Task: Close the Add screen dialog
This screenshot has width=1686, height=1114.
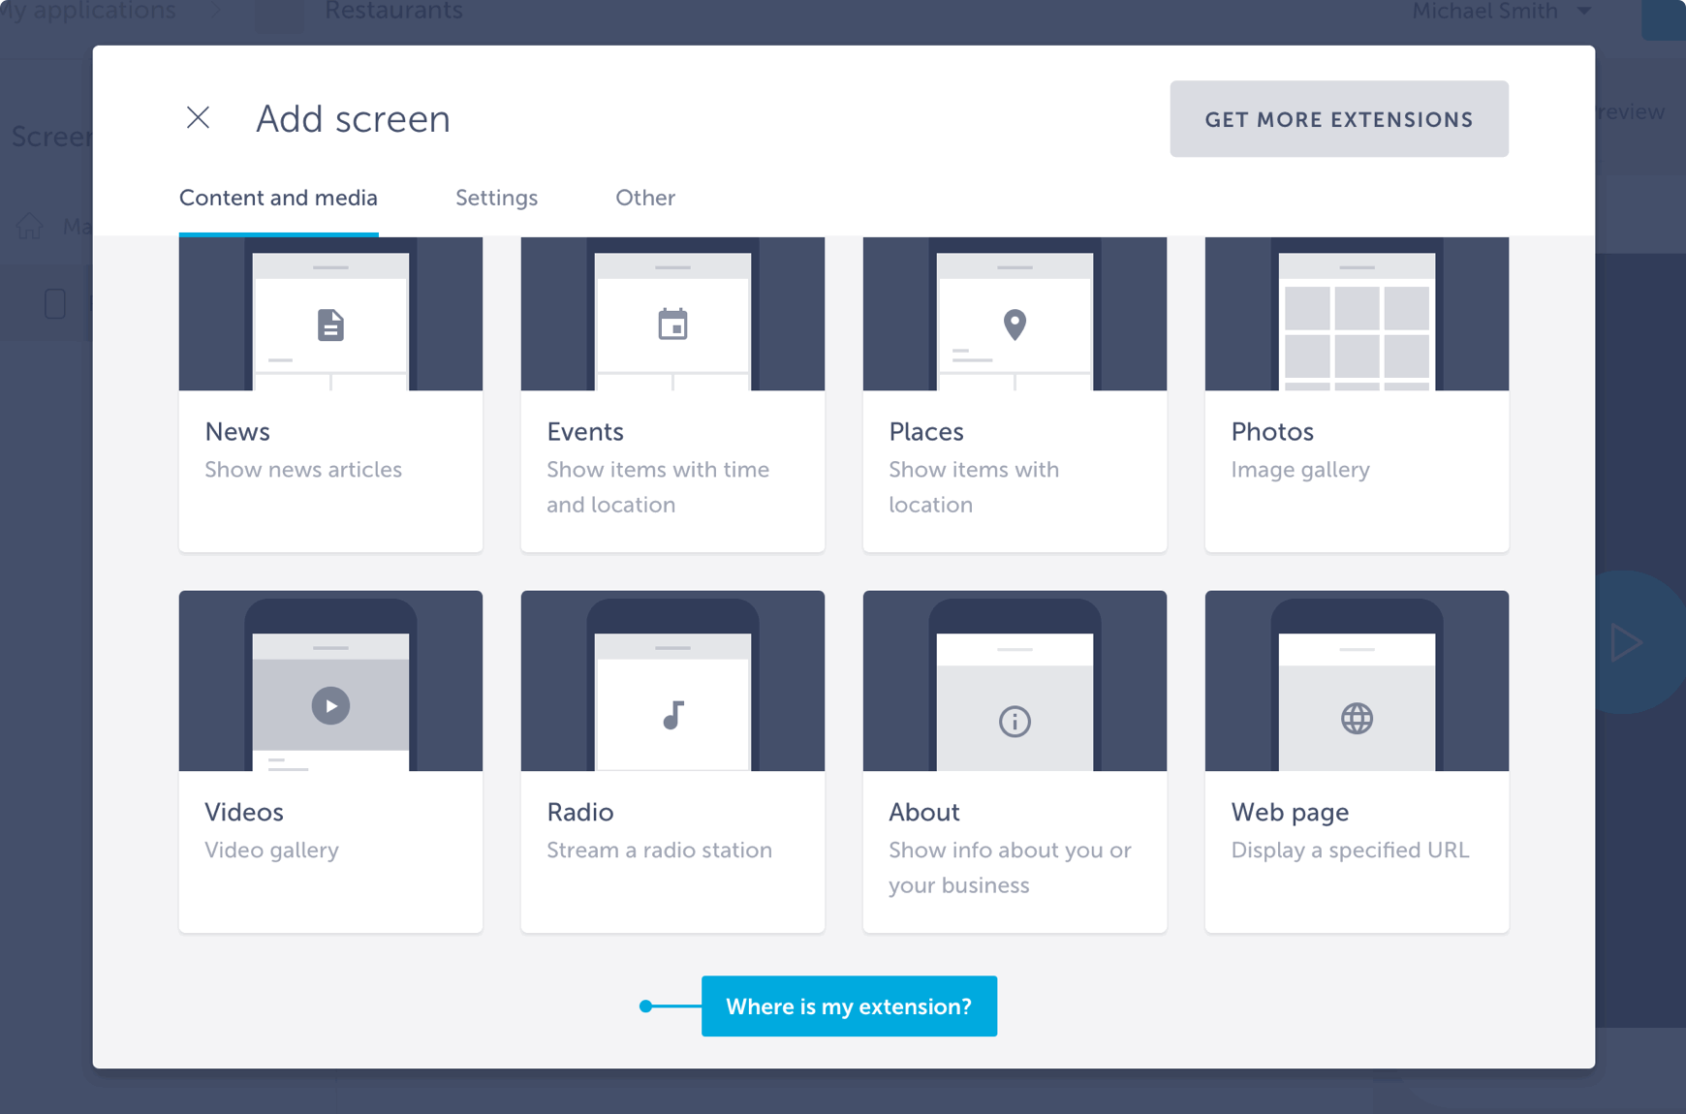Action: [x=198, y=118]
